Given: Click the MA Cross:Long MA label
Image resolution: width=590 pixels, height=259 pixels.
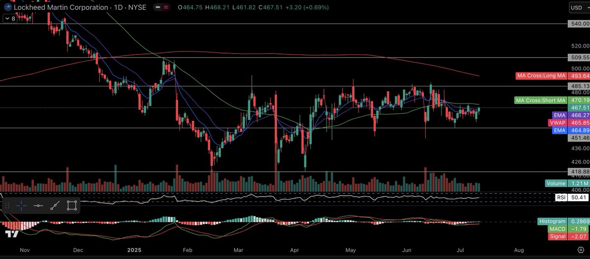Looking at the screenshot, I should [541, 76].
